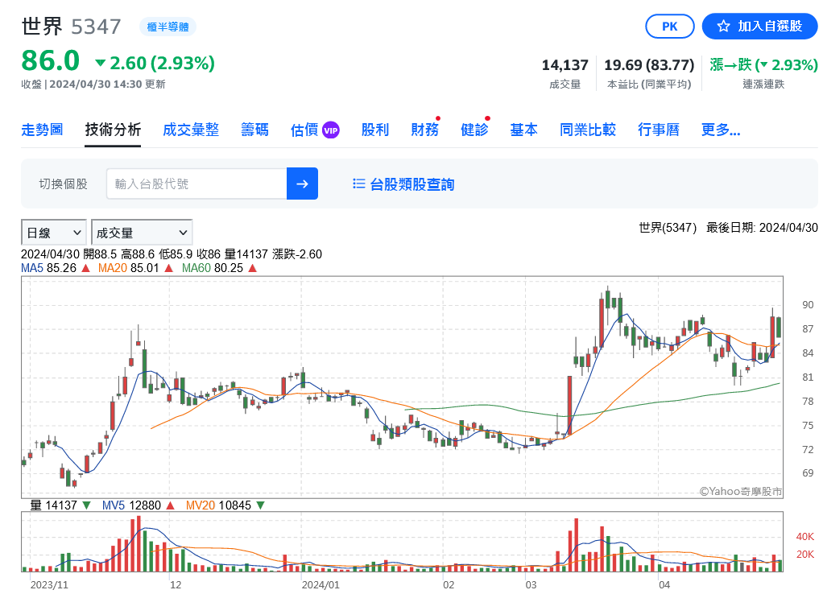Open the 健診 tab
The height and width of the screenshot is (594, 823).
click(x=474, y=130)
